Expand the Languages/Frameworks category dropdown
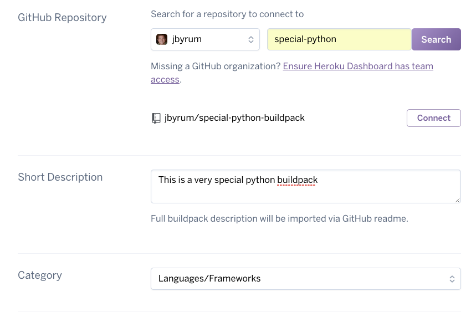The image size is (471, 312). click(305, 279)
